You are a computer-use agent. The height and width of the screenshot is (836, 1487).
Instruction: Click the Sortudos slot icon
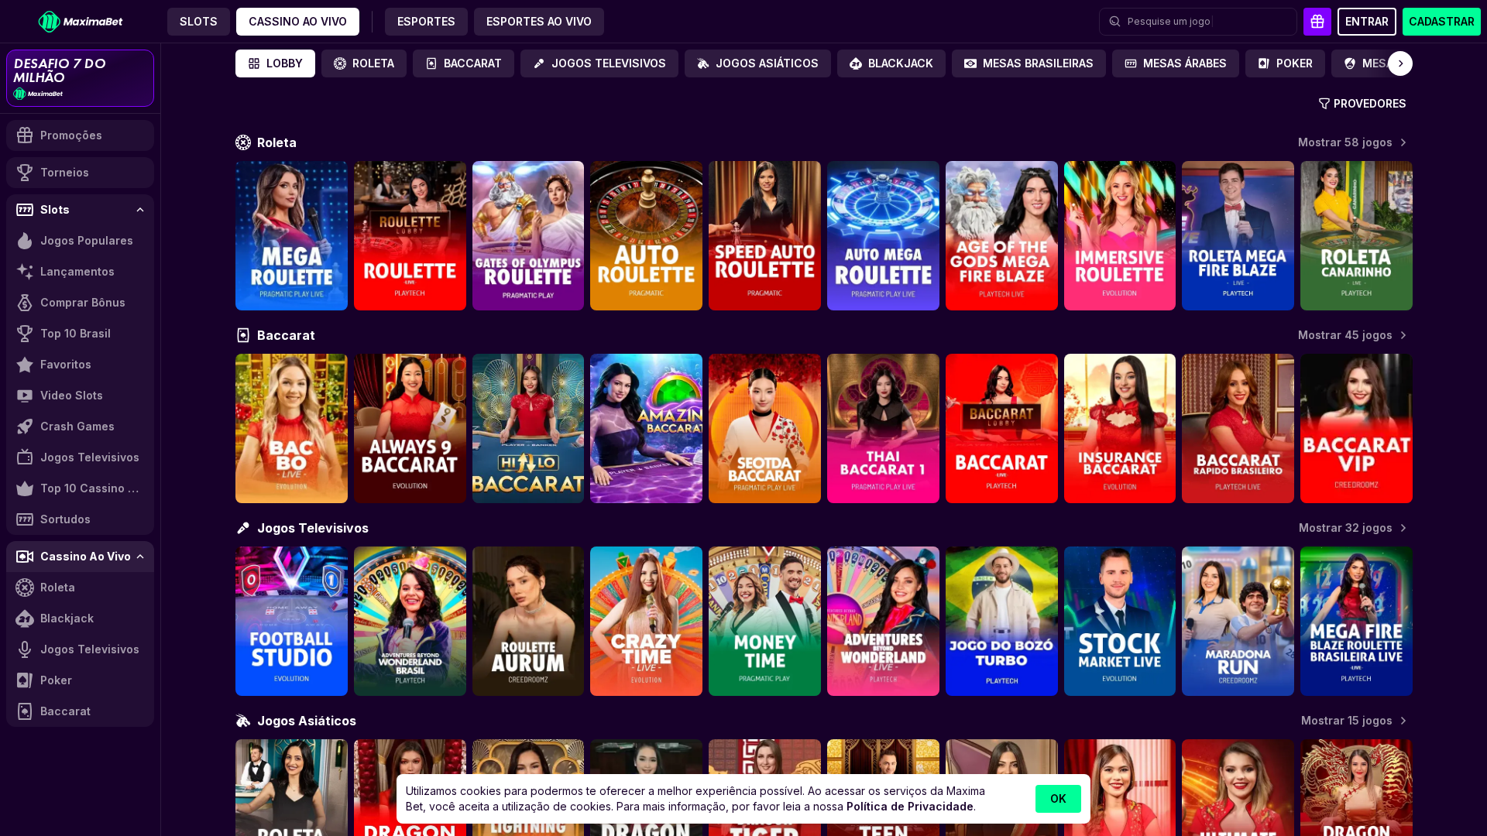click(x=25, y=519)
